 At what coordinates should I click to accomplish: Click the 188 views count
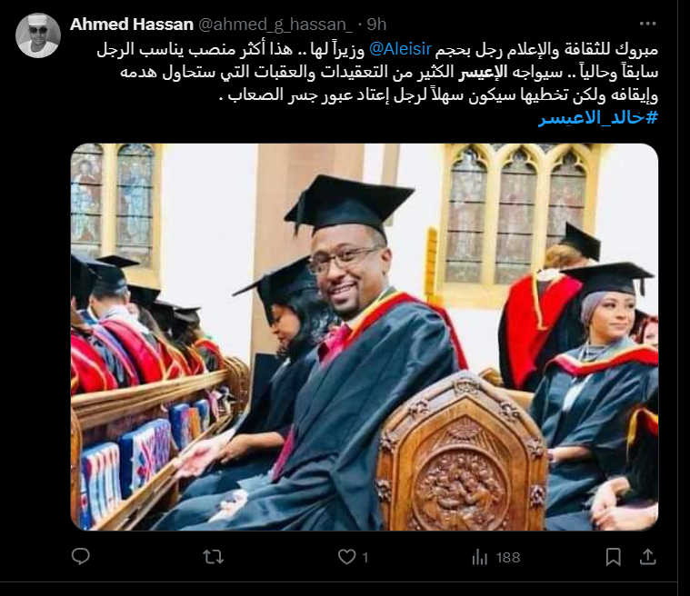[x=508, y=558]
